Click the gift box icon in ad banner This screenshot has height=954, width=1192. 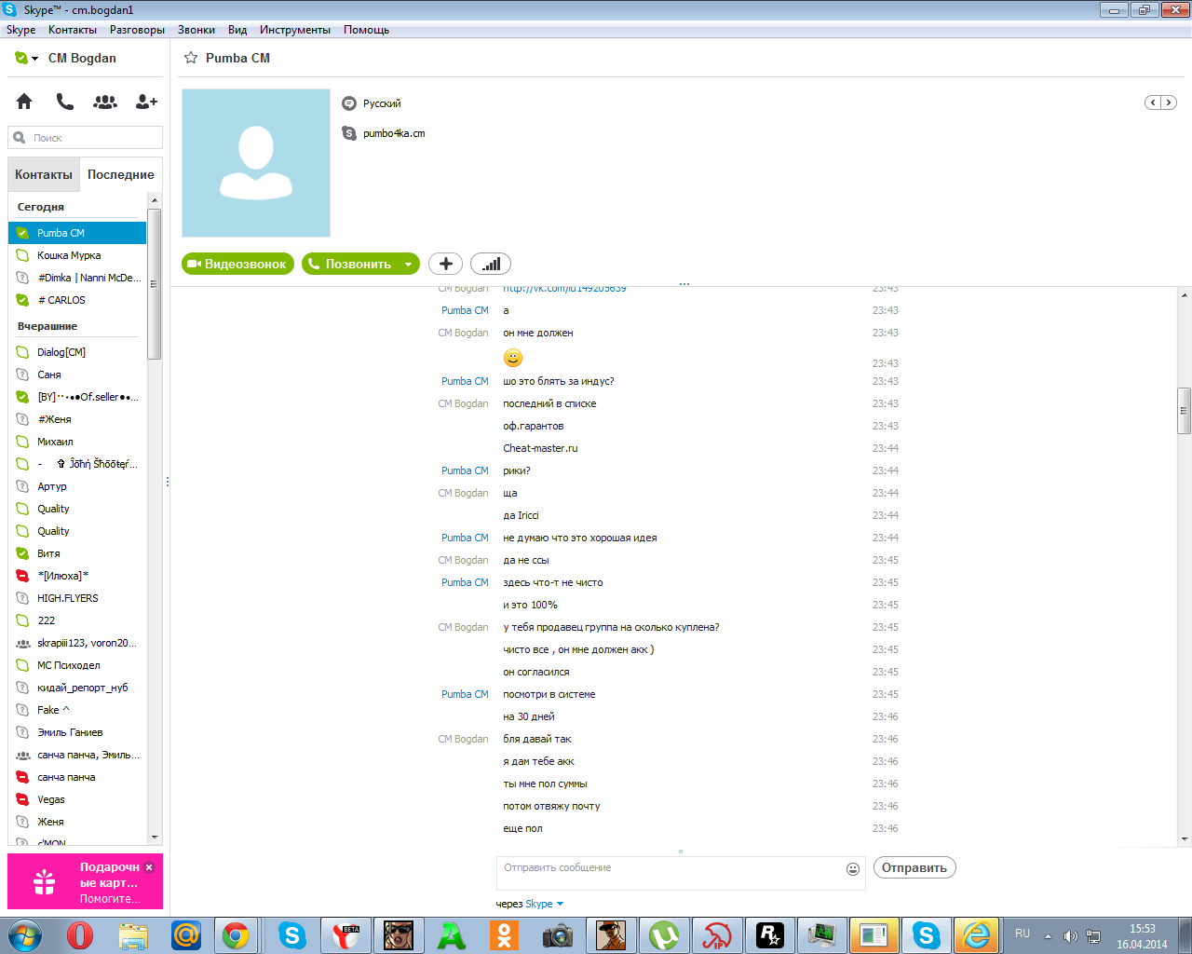click(x=44, y=881)
